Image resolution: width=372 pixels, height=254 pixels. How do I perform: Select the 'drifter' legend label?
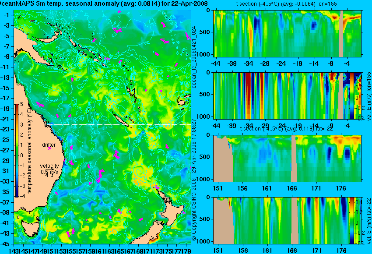tap(49, 145)
